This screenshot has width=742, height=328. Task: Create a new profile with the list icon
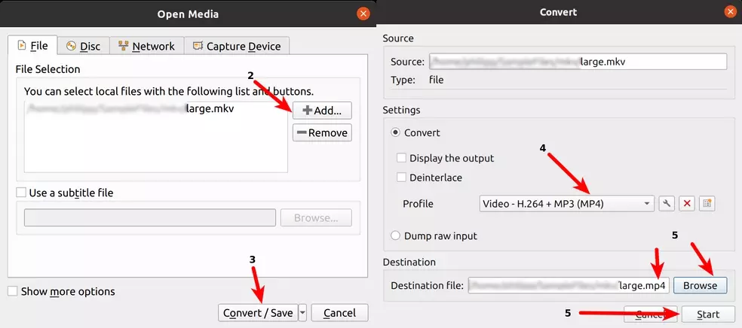[707, 203]
